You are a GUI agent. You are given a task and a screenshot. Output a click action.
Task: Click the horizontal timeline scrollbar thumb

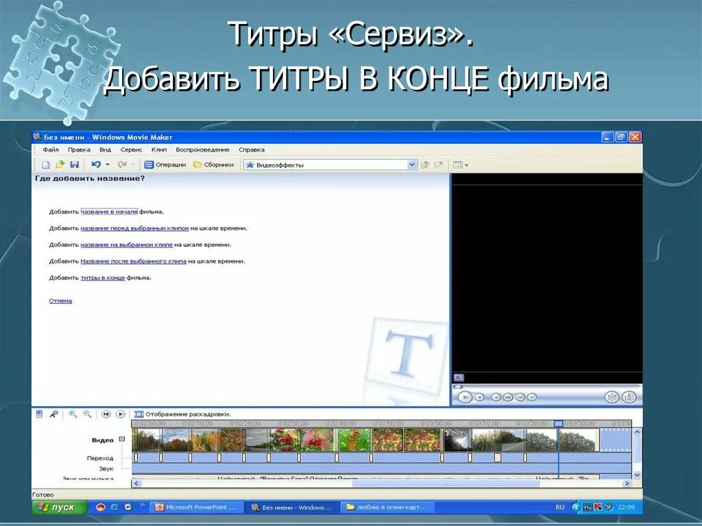[x=445, y=483]
